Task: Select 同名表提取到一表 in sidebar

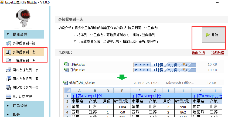Action: coord(24,70)
